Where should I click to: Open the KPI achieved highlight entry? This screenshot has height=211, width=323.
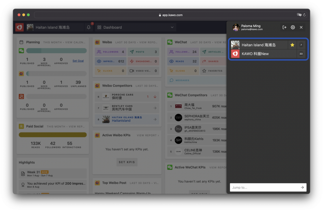tap(53, 185)
